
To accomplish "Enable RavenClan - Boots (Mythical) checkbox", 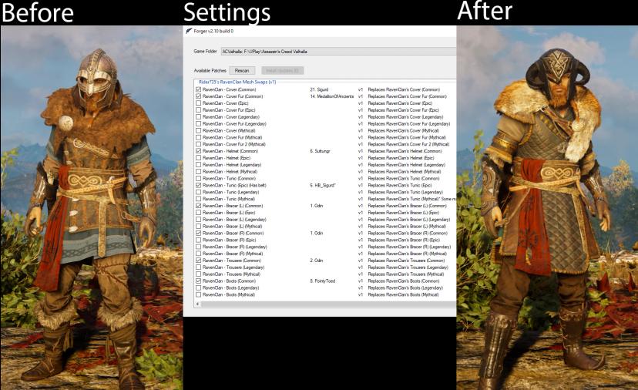I will point(199,294).
